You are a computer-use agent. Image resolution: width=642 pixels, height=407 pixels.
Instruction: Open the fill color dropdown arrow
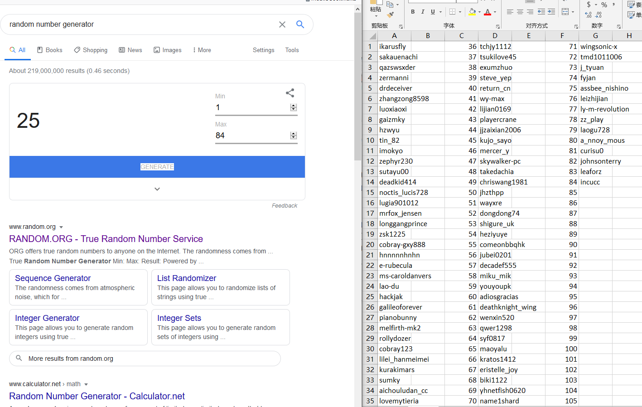pyautogui.click(x=479, y=12)
